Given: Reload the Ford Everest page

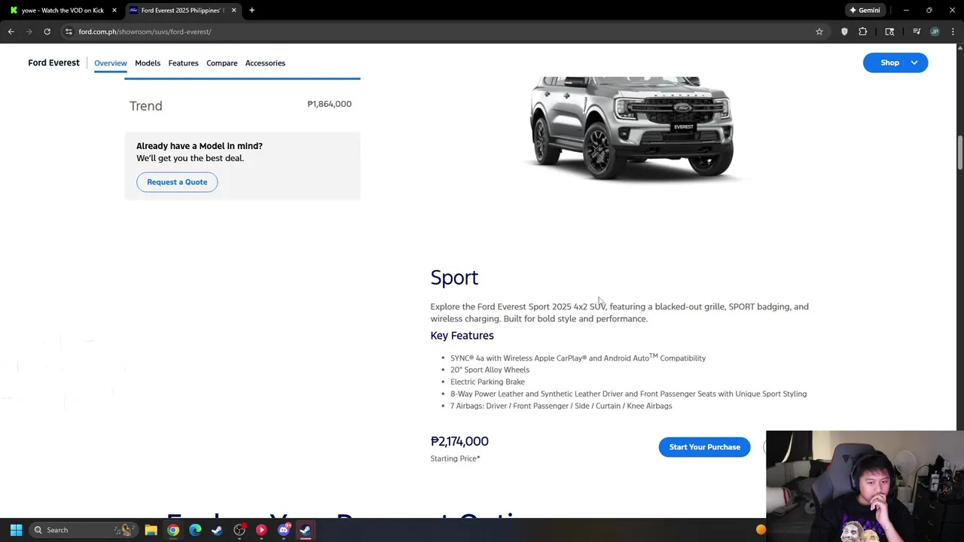Looking at the screenshot, I should [47, 32].
